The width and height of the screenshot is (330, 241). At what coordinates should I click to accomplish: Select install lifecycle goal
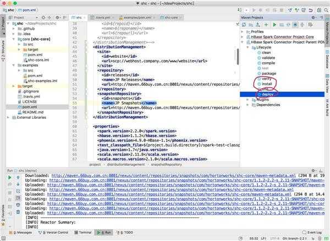point(265,84)
